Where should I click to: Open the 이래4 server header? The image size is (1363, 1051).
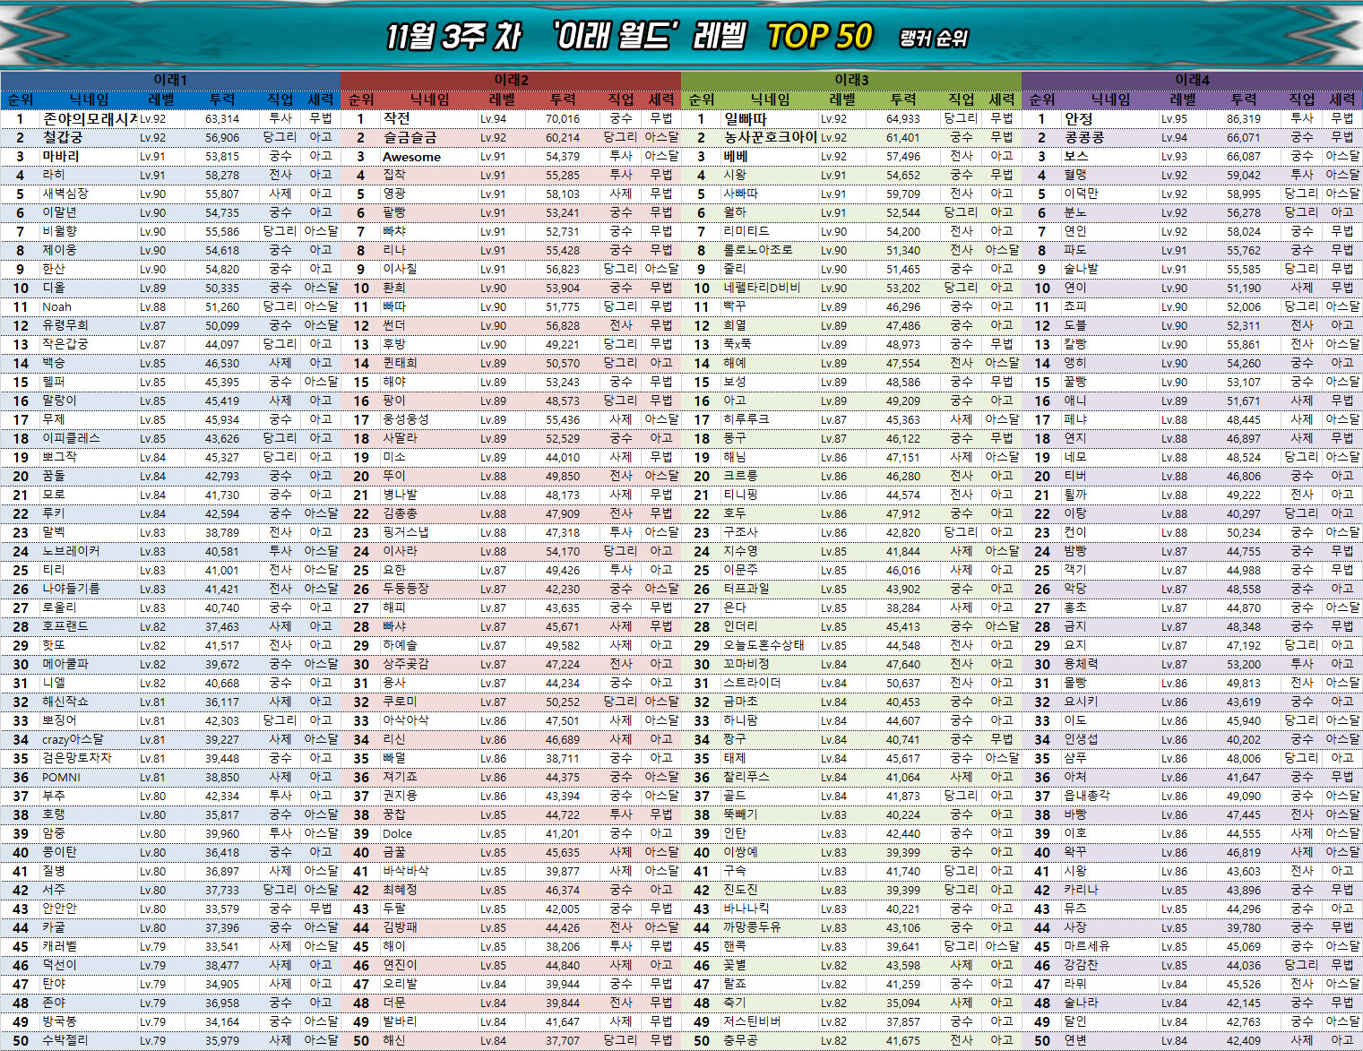[1192, 80]
